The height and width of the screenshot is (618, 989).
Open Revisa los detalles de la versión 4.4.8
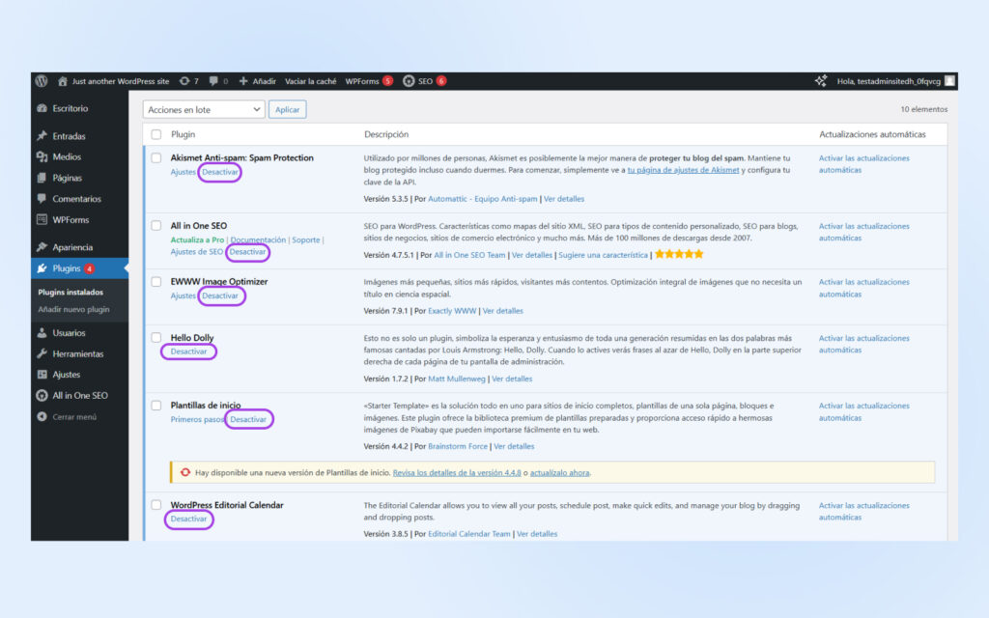(x=457, y=472)
